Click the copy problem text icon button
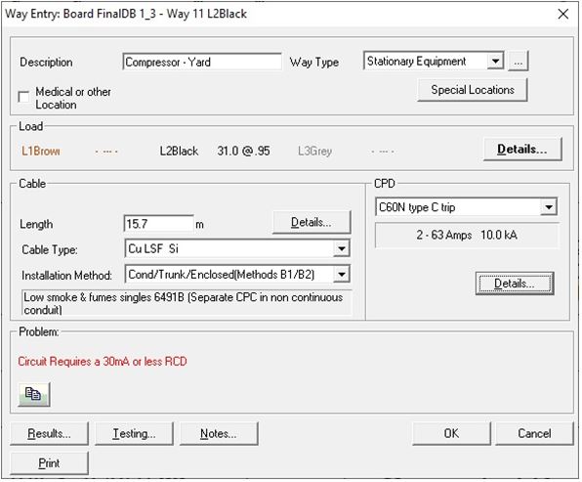Image resolution: width=582 pixels, height=482 pixels. 34,394
